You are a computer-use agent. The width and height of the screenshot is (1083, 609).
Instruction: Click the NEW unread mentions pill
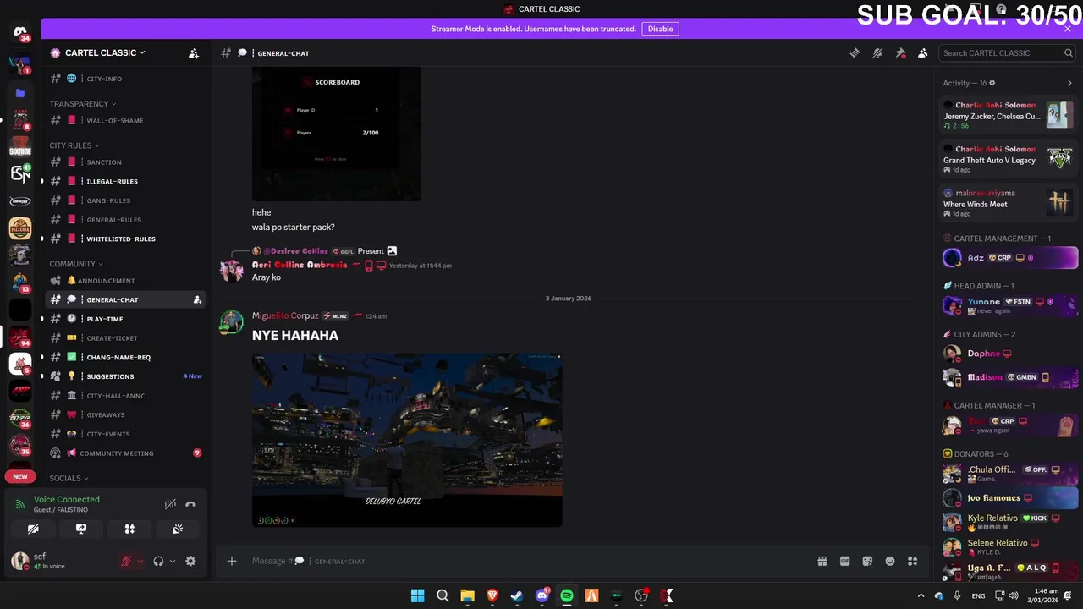click(x=20, y=476)
